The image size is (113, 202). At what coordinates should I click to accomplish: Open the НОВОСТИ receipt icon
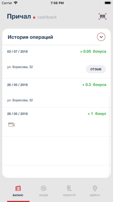[69, 188]
